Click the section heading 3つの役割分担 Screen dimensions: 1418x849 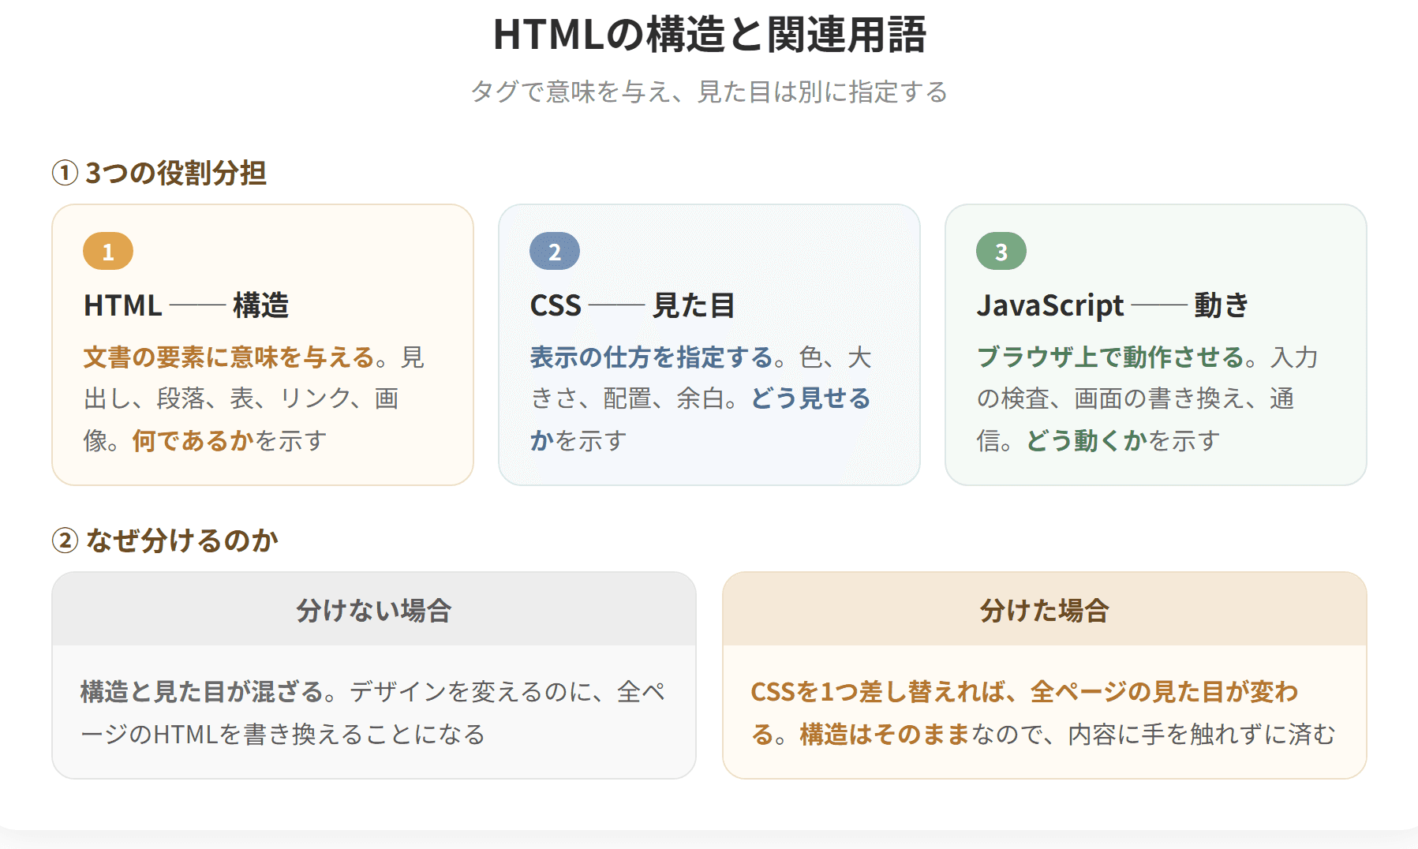point(175,173)
